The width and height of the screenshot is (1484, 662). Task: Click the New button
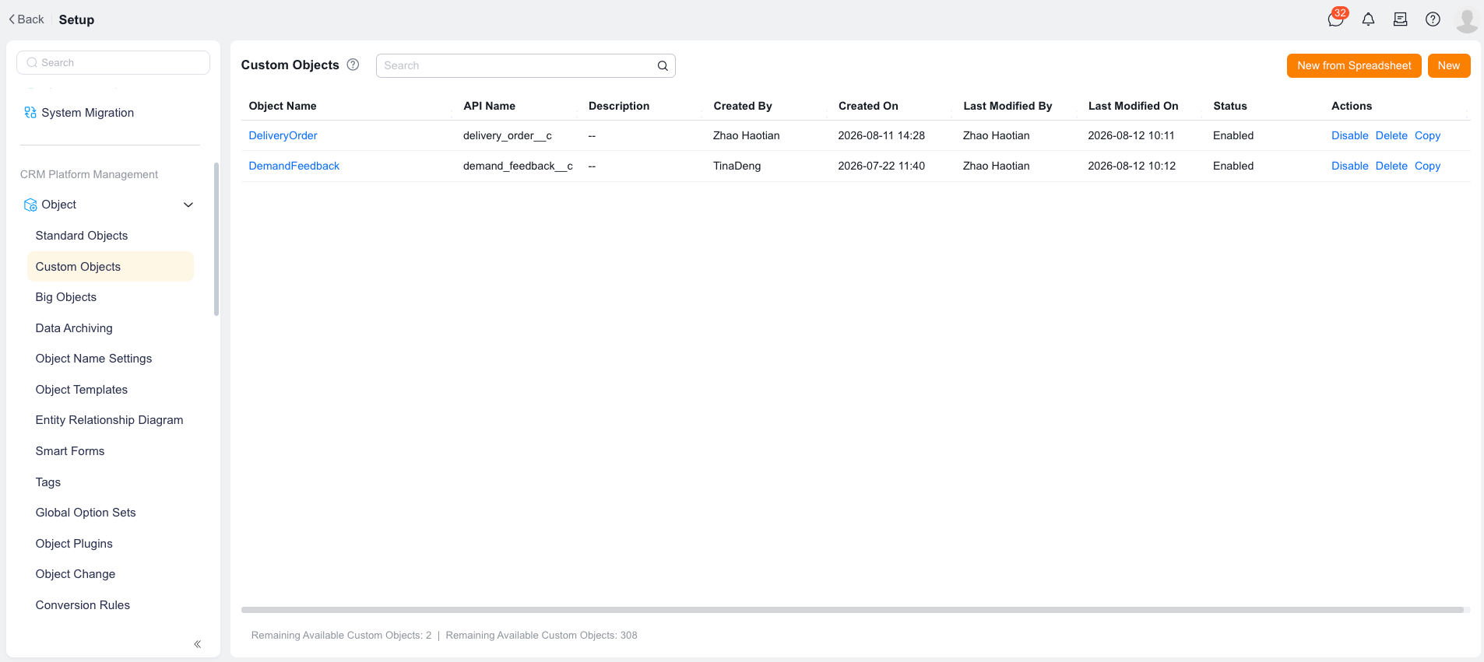(x=1449, y=65)
